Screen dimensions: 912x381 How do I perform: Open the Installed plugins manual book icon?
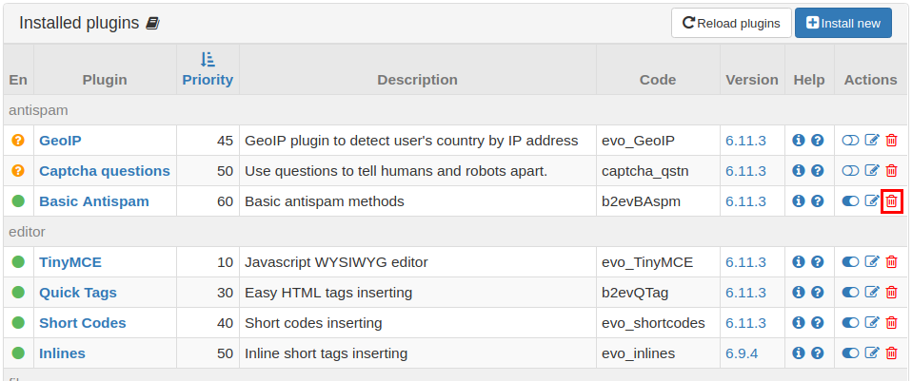(152, 24)
